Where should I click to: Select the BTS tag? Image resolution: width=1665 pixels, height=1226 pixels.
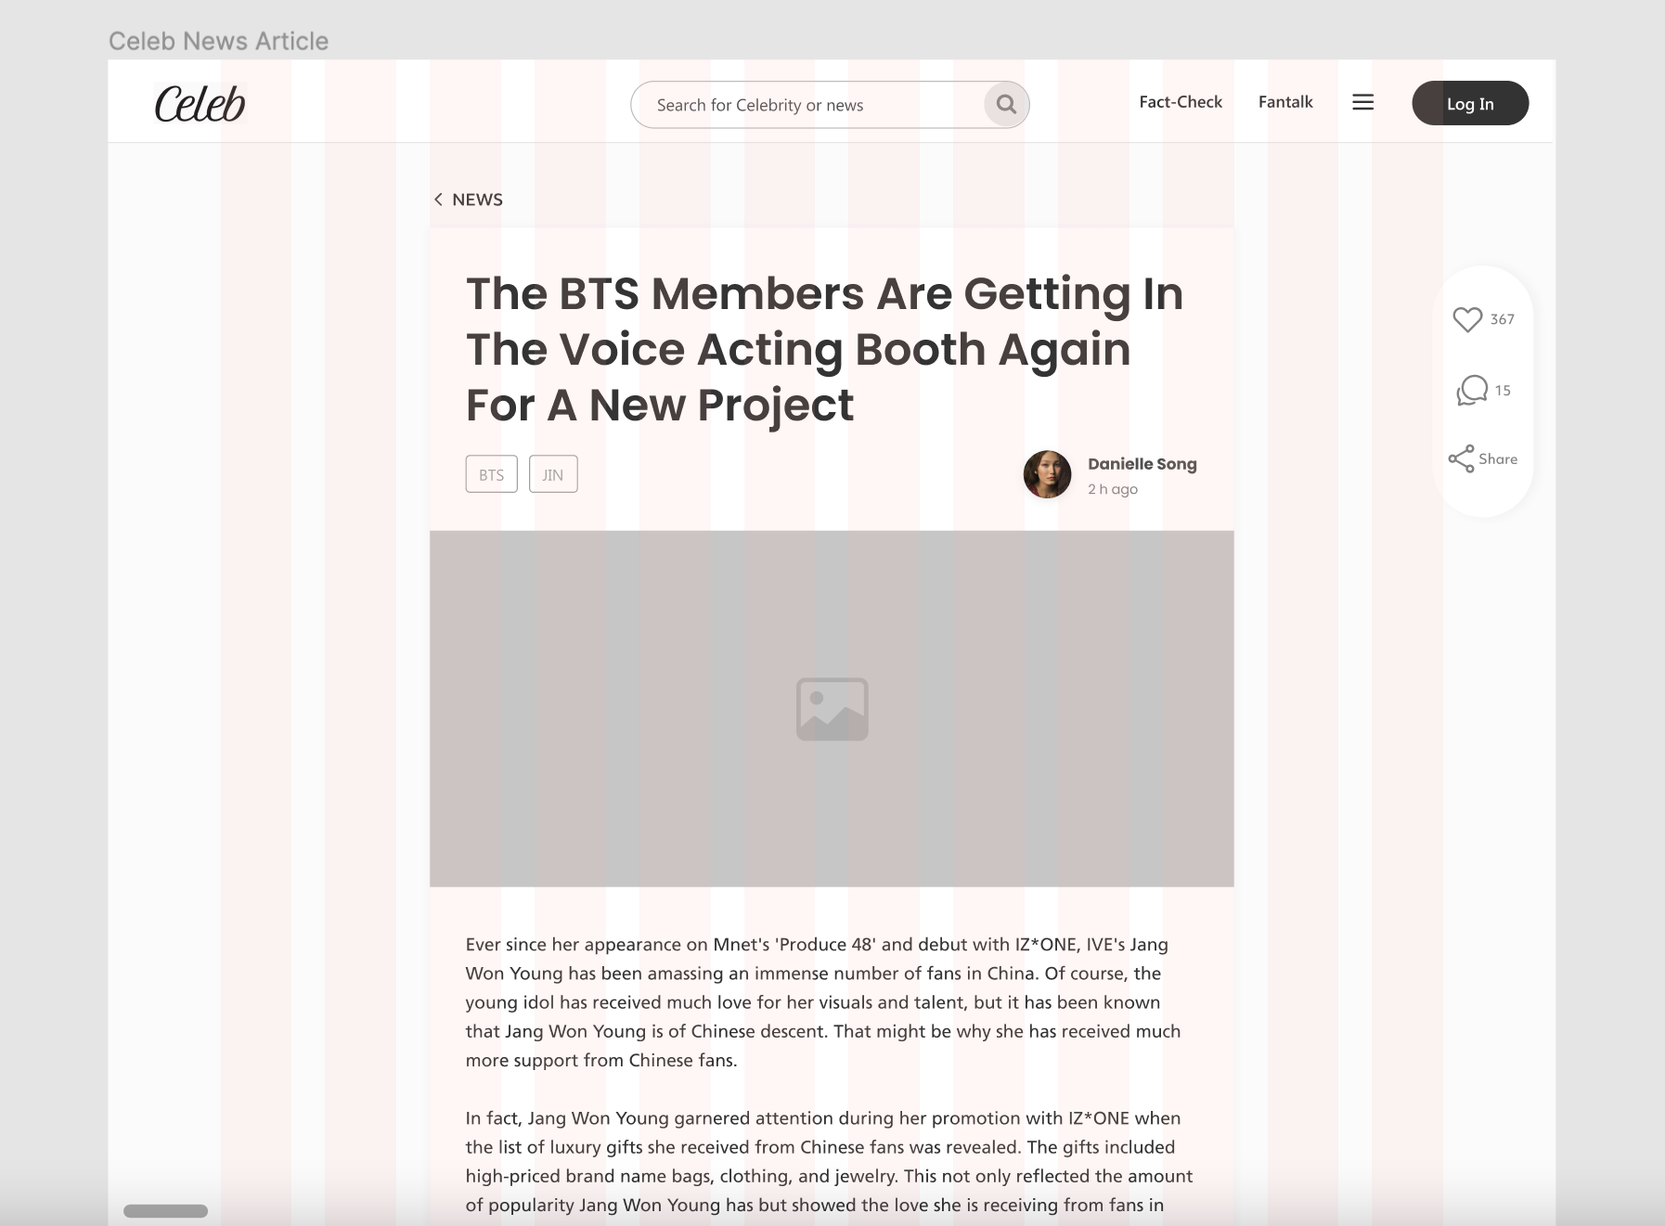point(491,474)
